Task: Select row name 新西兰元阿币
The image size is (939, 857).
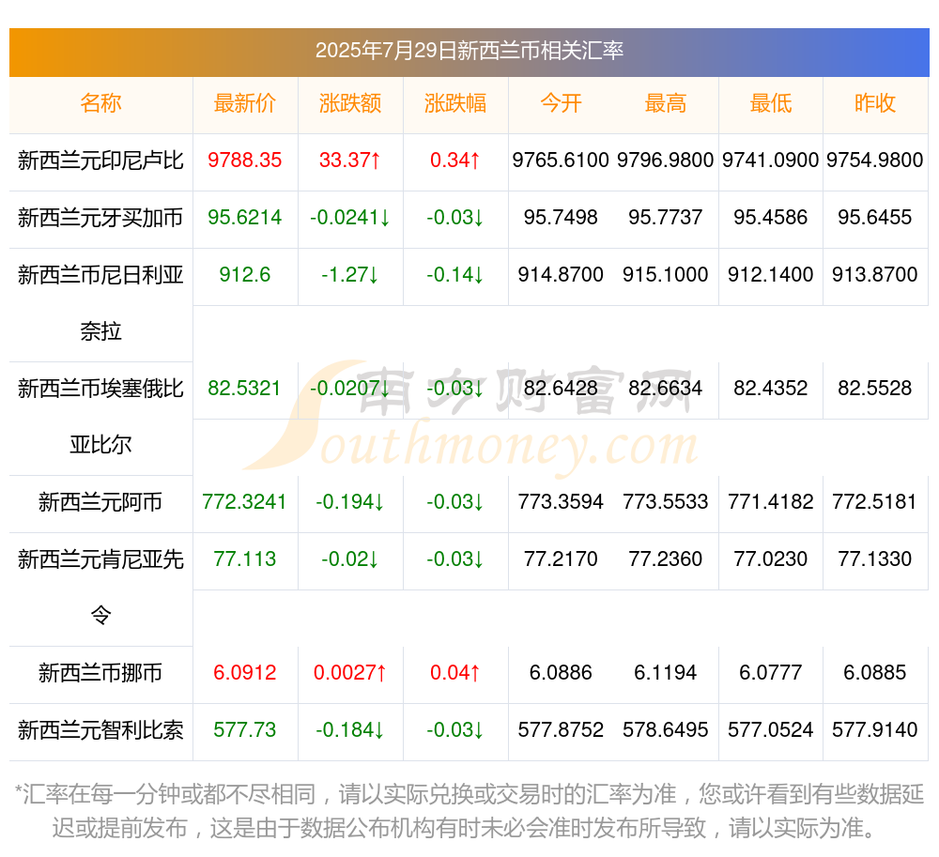Action: tap(100, 502)
